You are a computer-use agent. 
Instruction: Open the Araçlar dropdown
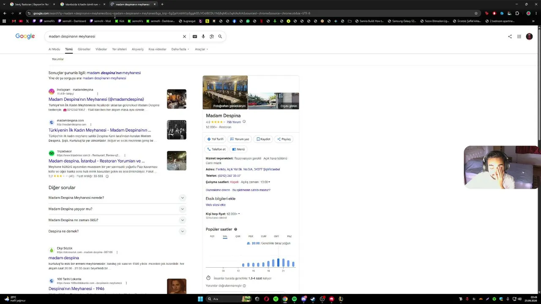(201, 49)
